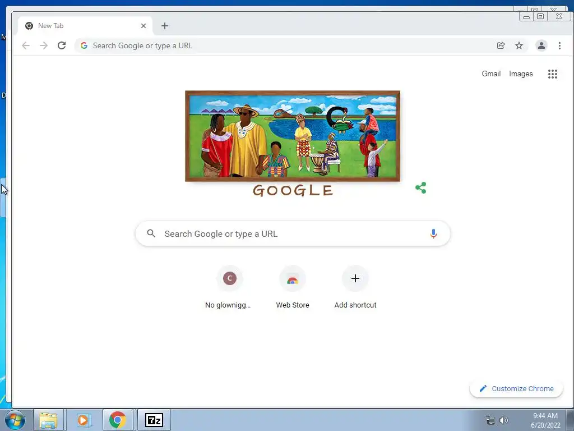Click the share this page icon
The image size is (574, 431).
click(x=501, y=45)
